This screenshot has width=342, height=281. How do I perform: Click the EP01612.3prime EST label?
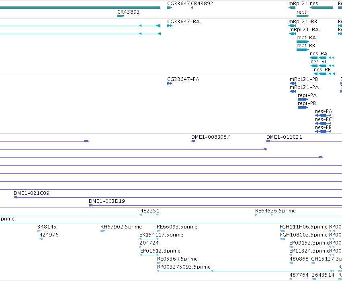pyautogui.click(x=160, y=251)
